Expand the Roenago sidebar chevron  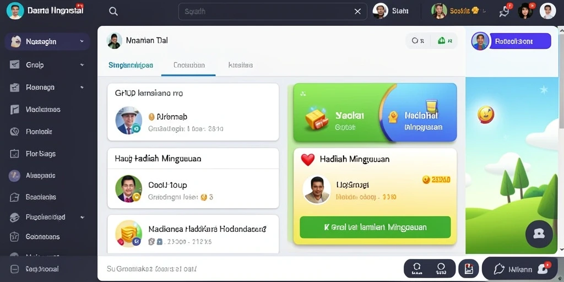(82, 88)
